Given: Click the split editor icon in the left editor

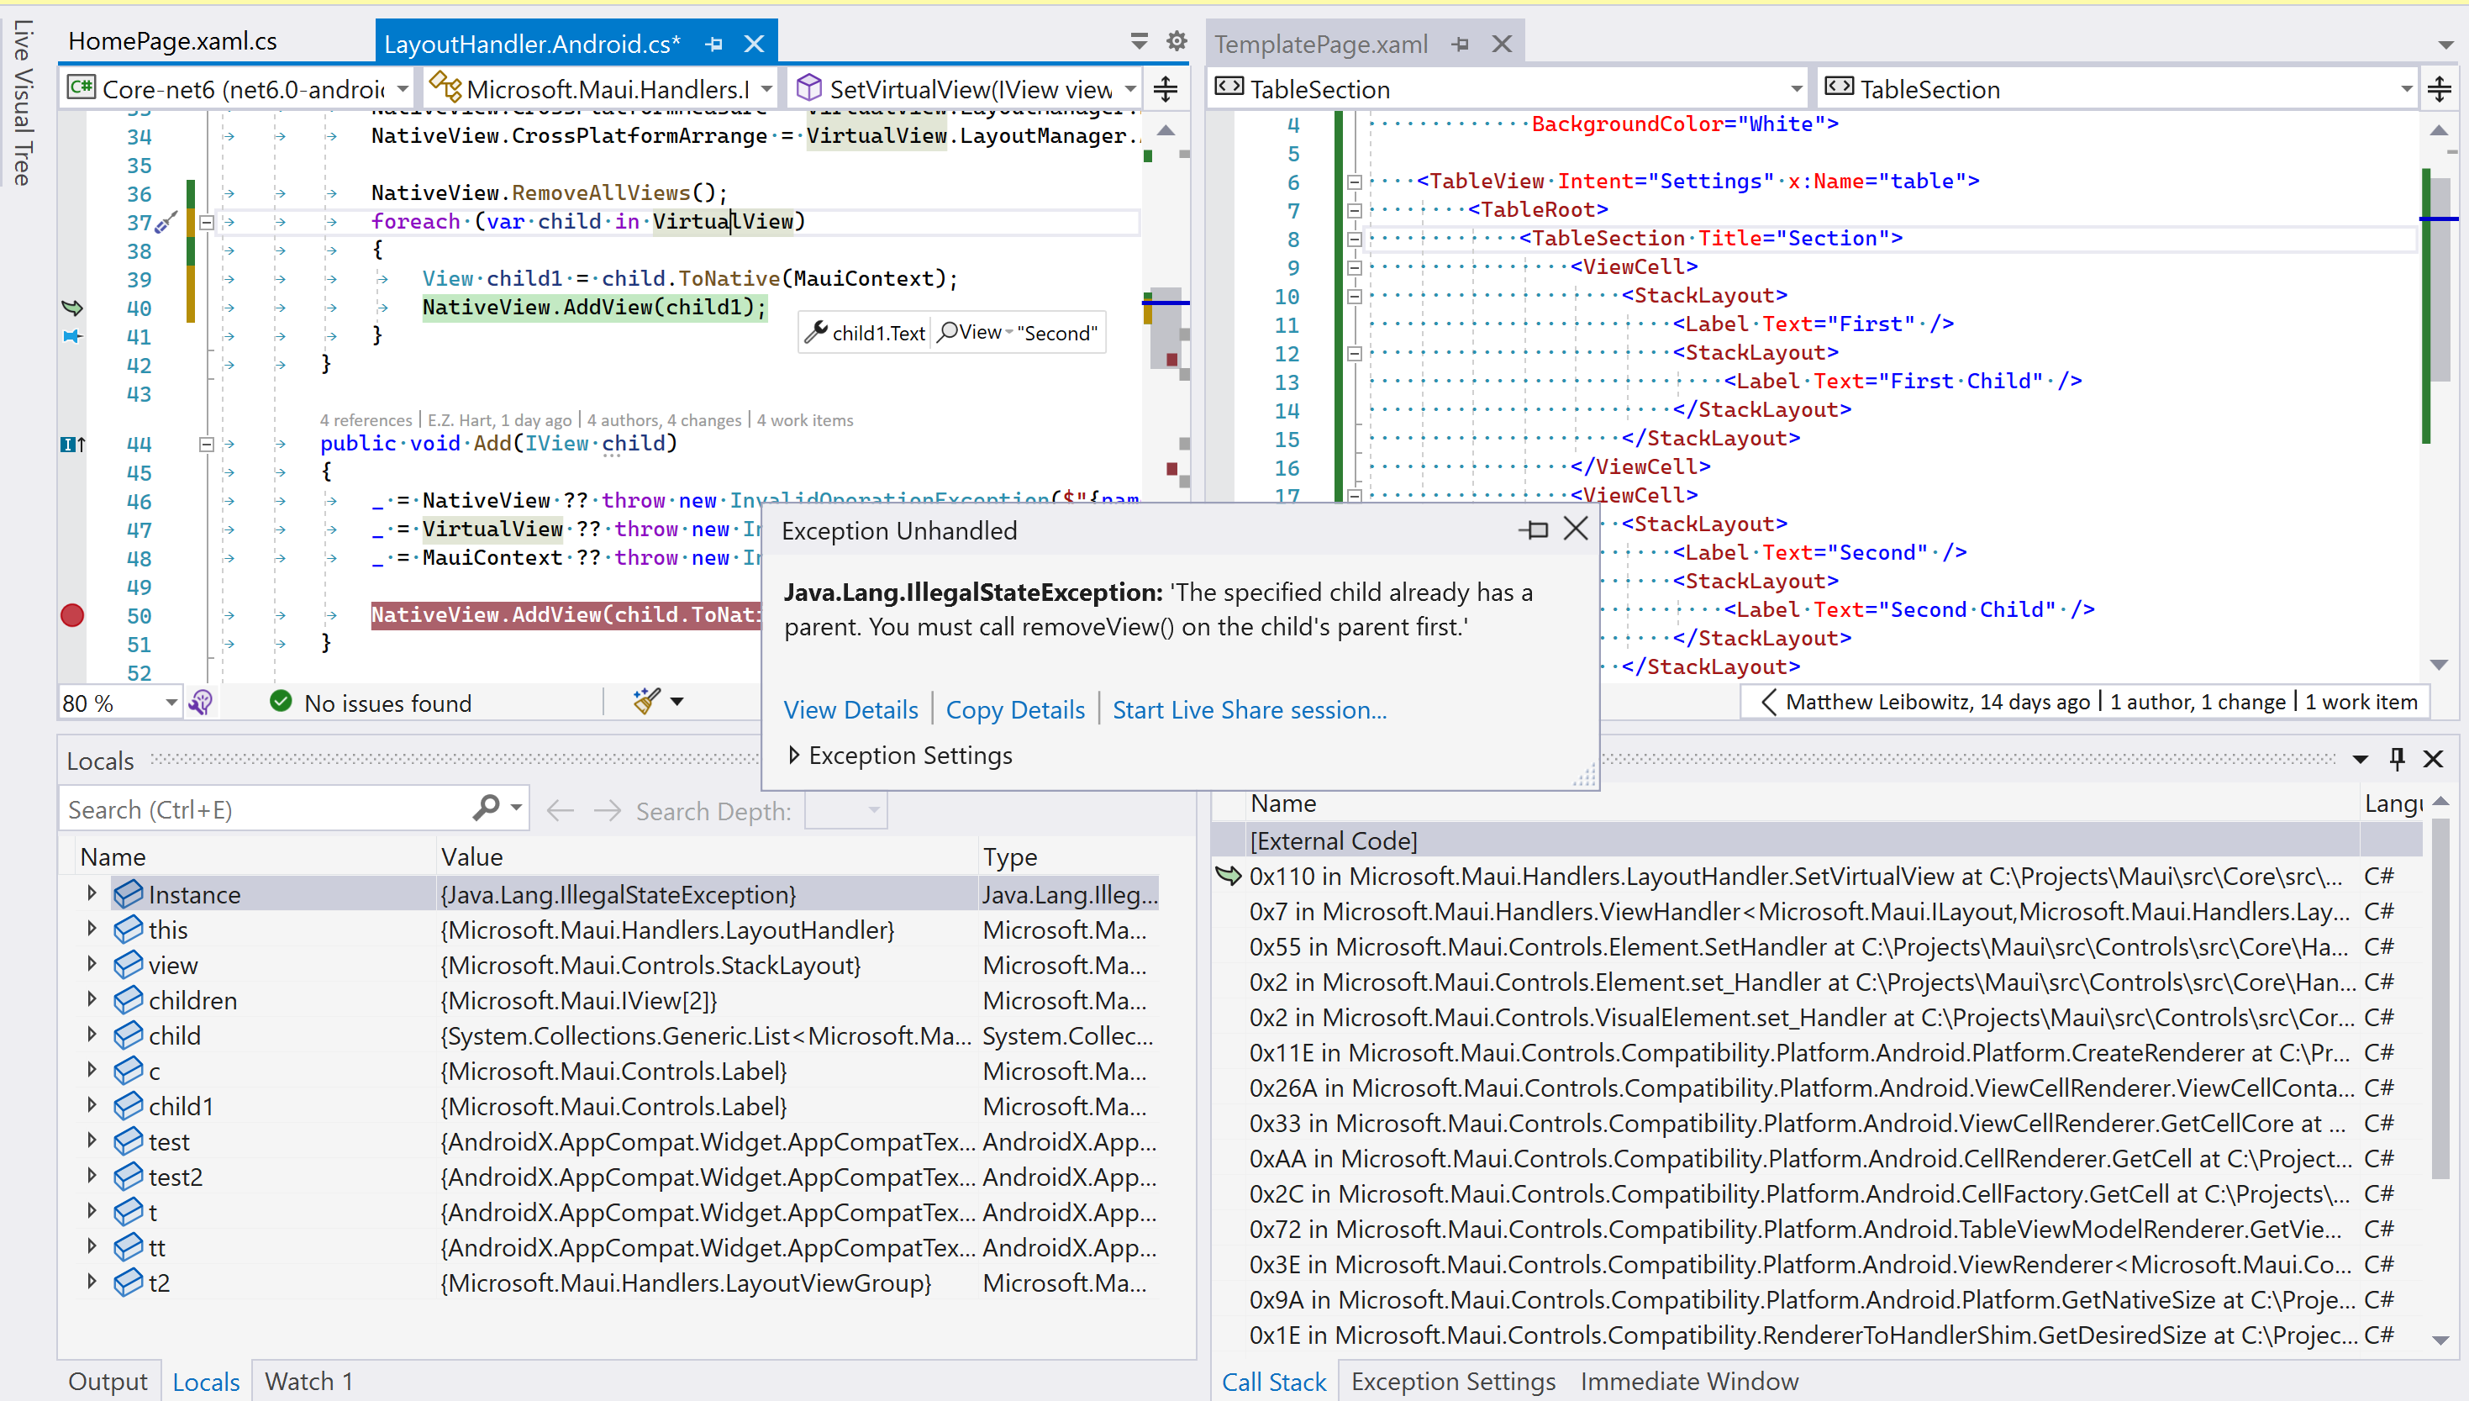Looking at the screenshot, I should (x=1166, y=89).
